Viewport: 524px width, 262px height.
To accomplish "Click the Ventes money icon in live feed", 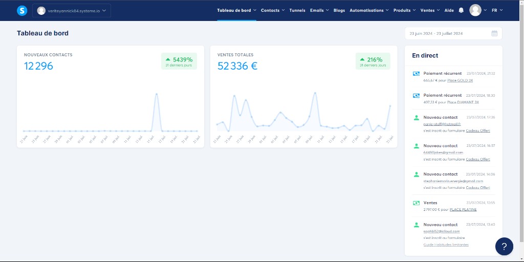I will point(416,203).
